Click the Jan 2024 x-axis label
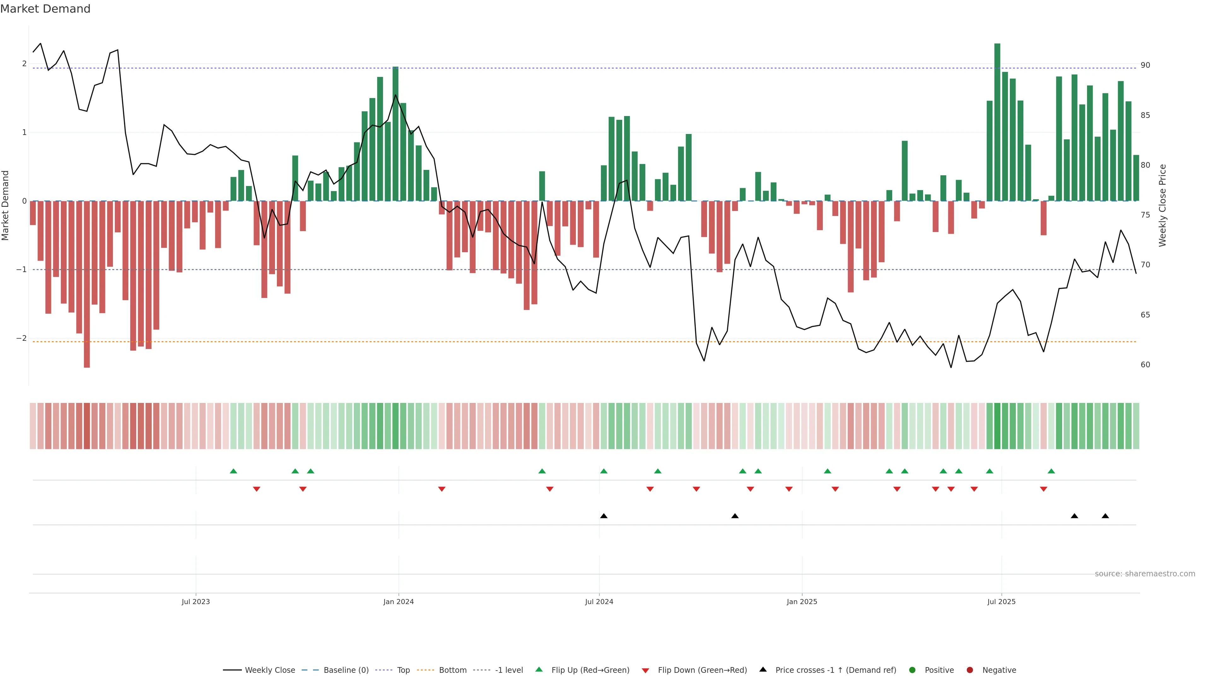The height and width of the screenshot is (681, 1211). pyautogui.click(x=398, y=602)
